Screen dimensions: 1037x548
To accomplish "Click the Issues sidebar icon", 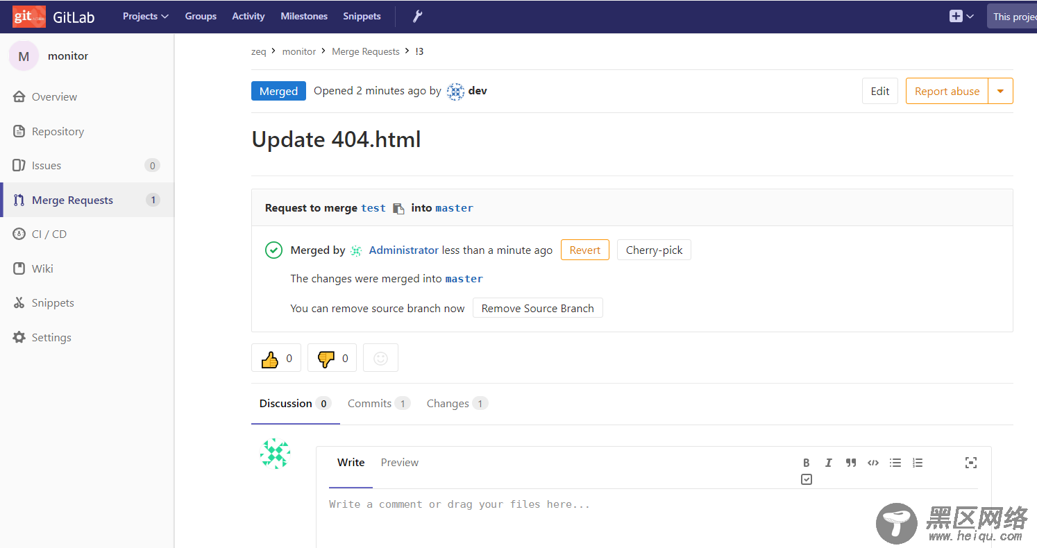I will pyautogui.click(x=19, y=165).
